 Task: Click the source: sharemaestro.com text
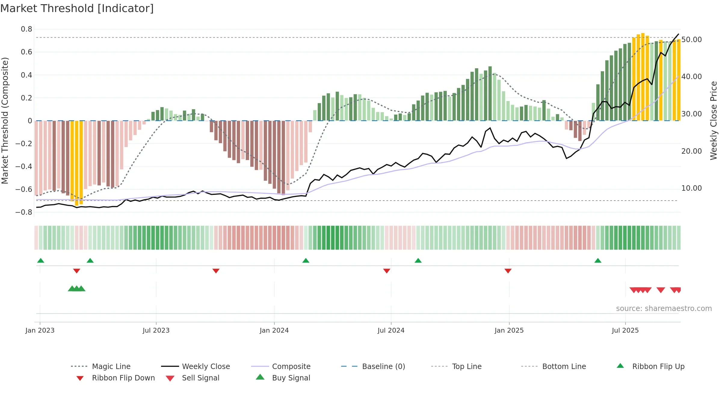pos(664,309)
